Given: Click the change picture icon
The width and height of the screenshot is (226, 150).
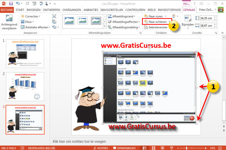Looking at the screenshot, I should tap(54, 22).
